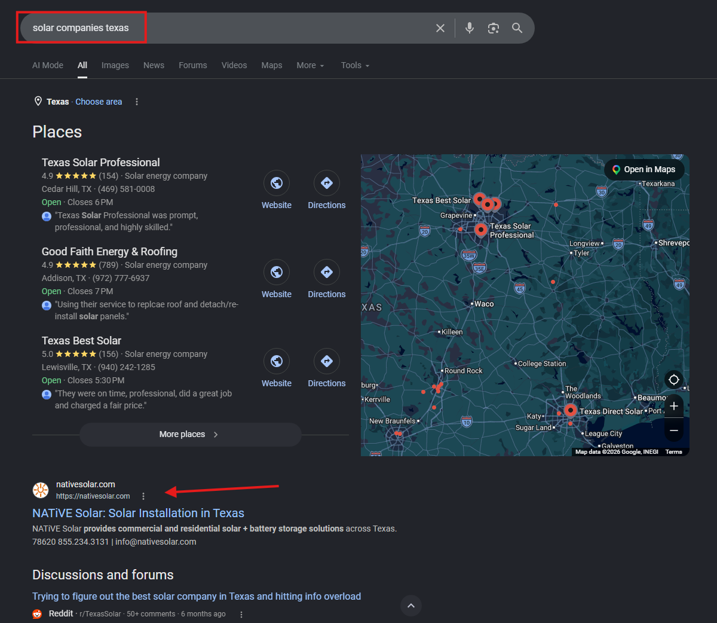Click into the solar companies texas search field
Image resolution: width=717 pixels, height=623 pixels.
[x=227, y=28]
